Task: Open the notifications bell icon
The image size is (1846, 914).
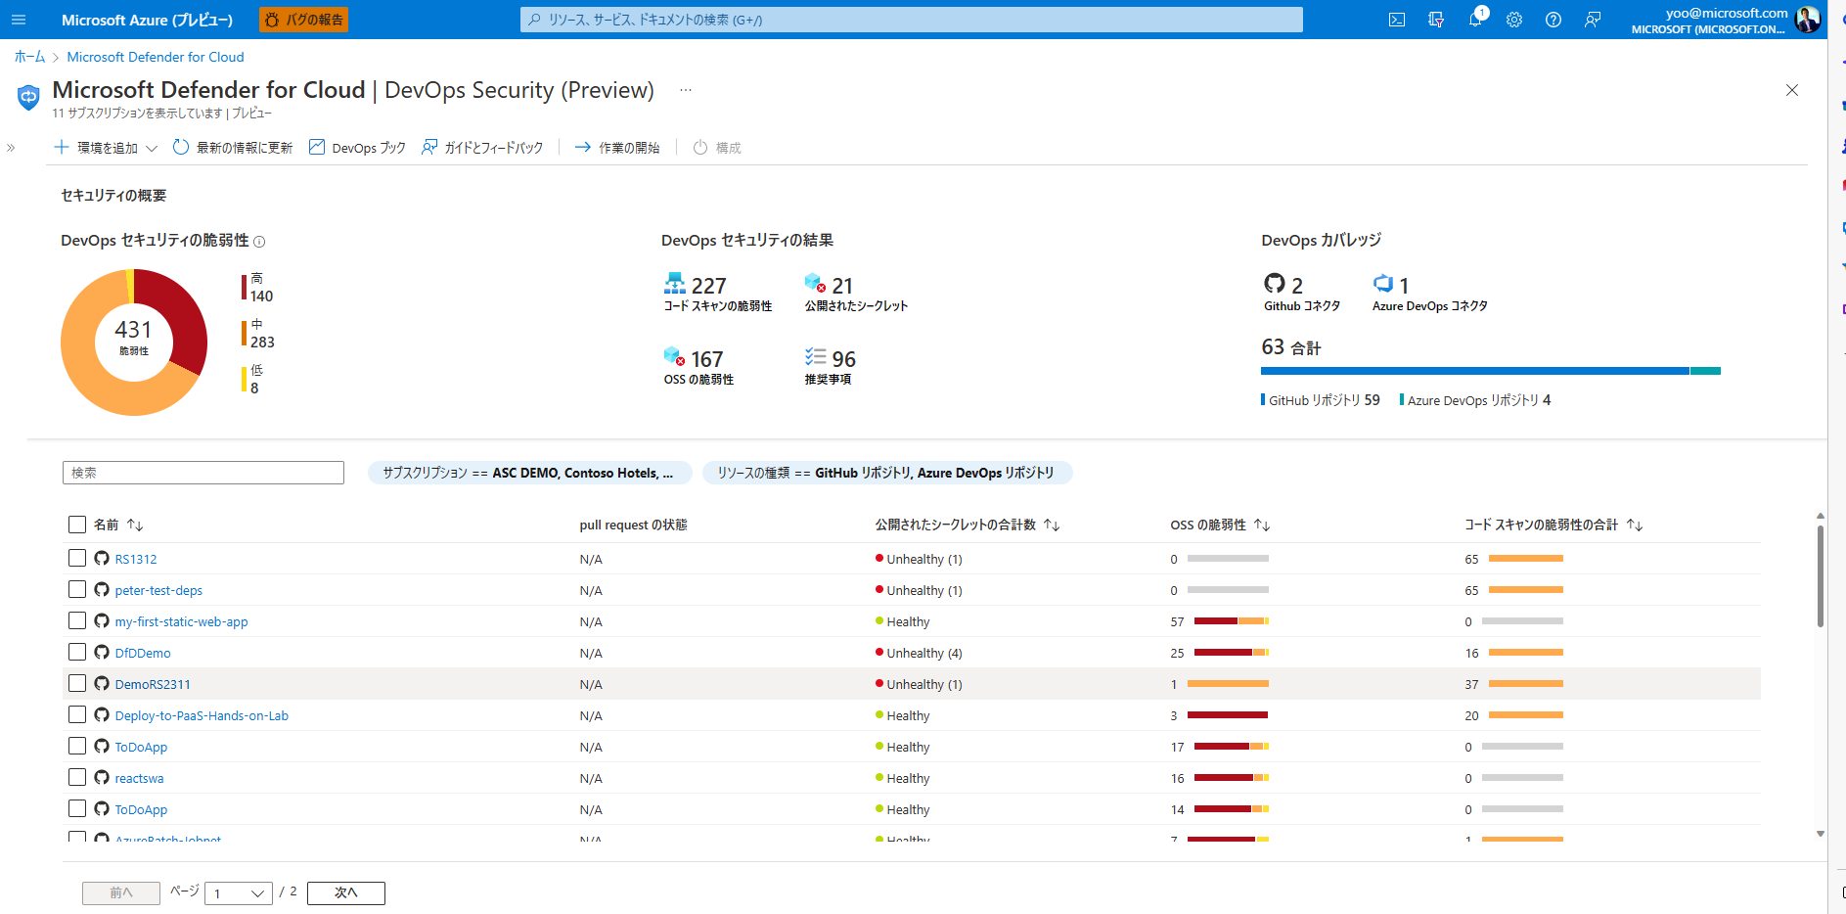Action: tap(1475, 20)
